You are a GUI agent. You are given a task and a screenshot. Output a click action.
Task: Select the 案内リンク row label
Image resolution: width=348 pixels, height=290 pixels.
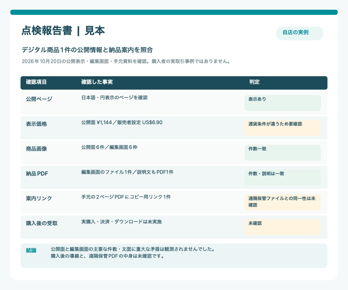coord(39,198)
